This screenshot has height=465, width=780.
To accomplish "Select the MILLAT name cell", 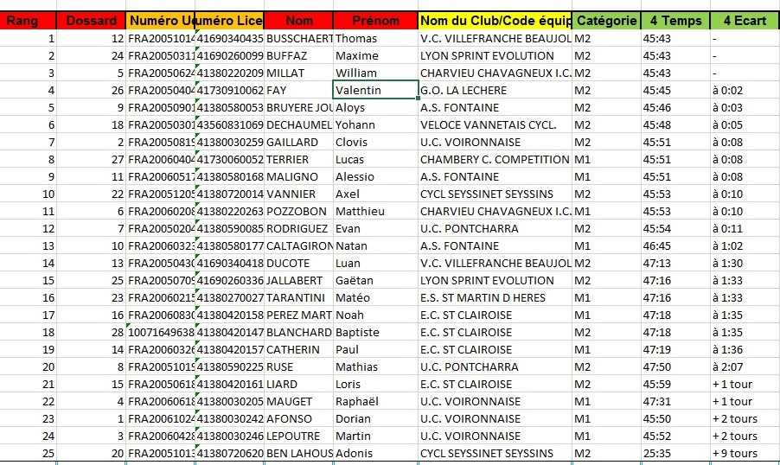I will [x=298, y=73].
